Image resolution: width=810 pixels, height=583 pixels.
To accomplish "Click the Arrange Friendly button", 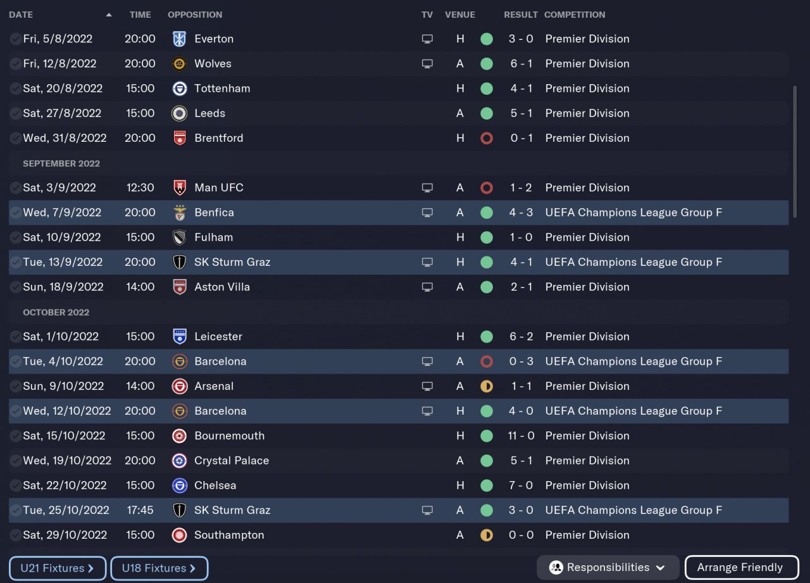I will tap(741, 568).
